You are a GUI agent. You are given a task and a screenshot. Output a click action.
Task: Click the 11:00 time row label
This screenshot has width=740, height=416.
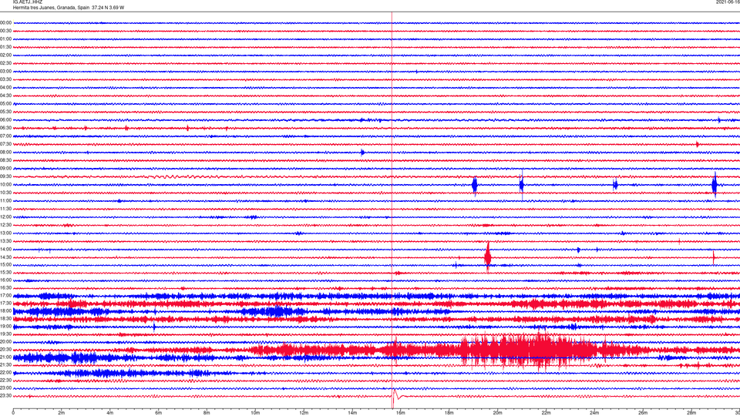[5, 200]
